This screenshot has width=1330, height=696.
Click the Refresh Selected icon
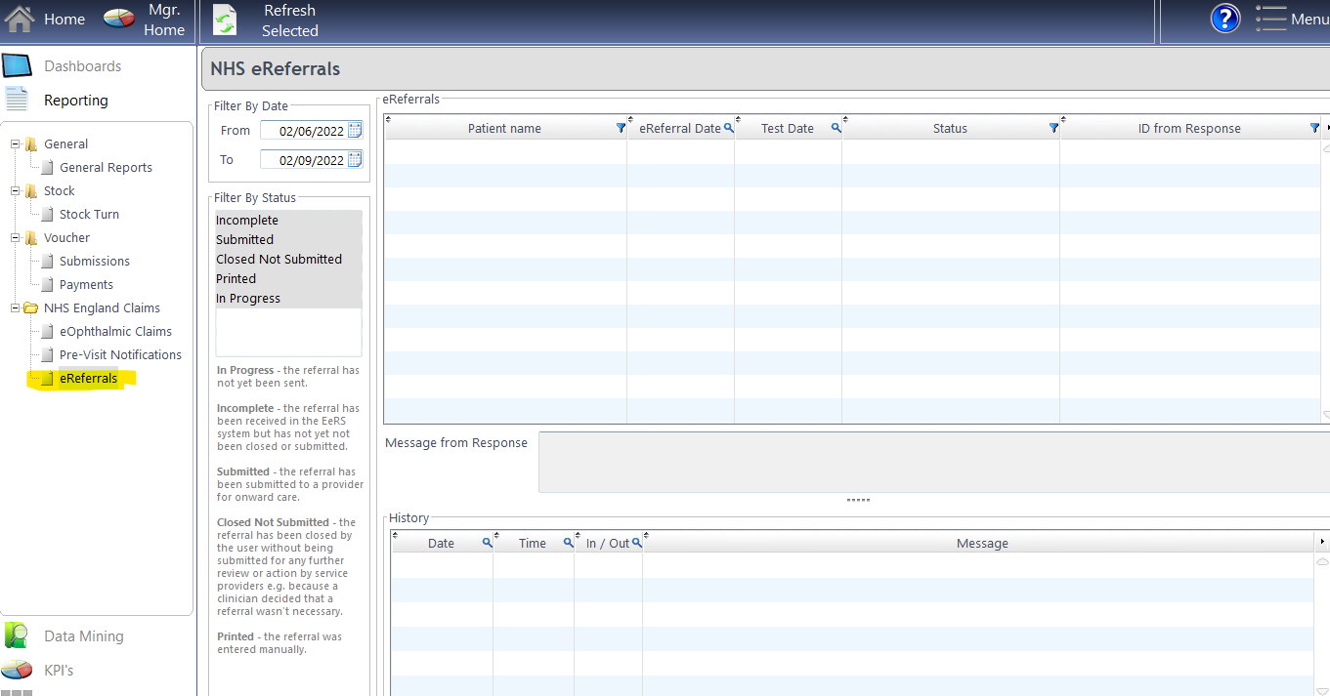pos(225,20)
